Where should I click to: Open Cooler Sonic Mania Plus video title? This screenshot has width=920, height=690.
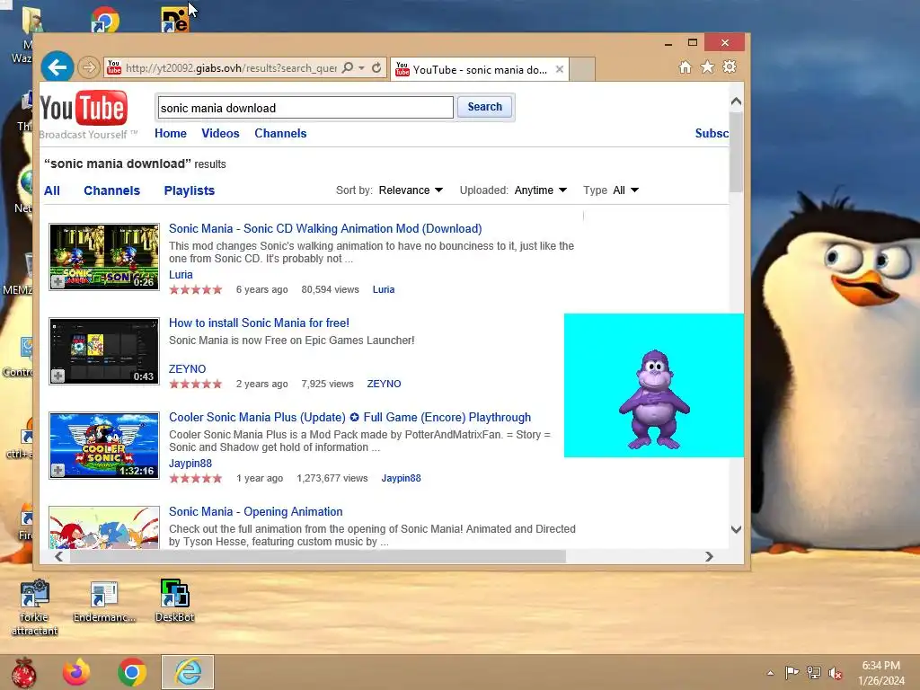pyautogui.click(x=350, y=417)
